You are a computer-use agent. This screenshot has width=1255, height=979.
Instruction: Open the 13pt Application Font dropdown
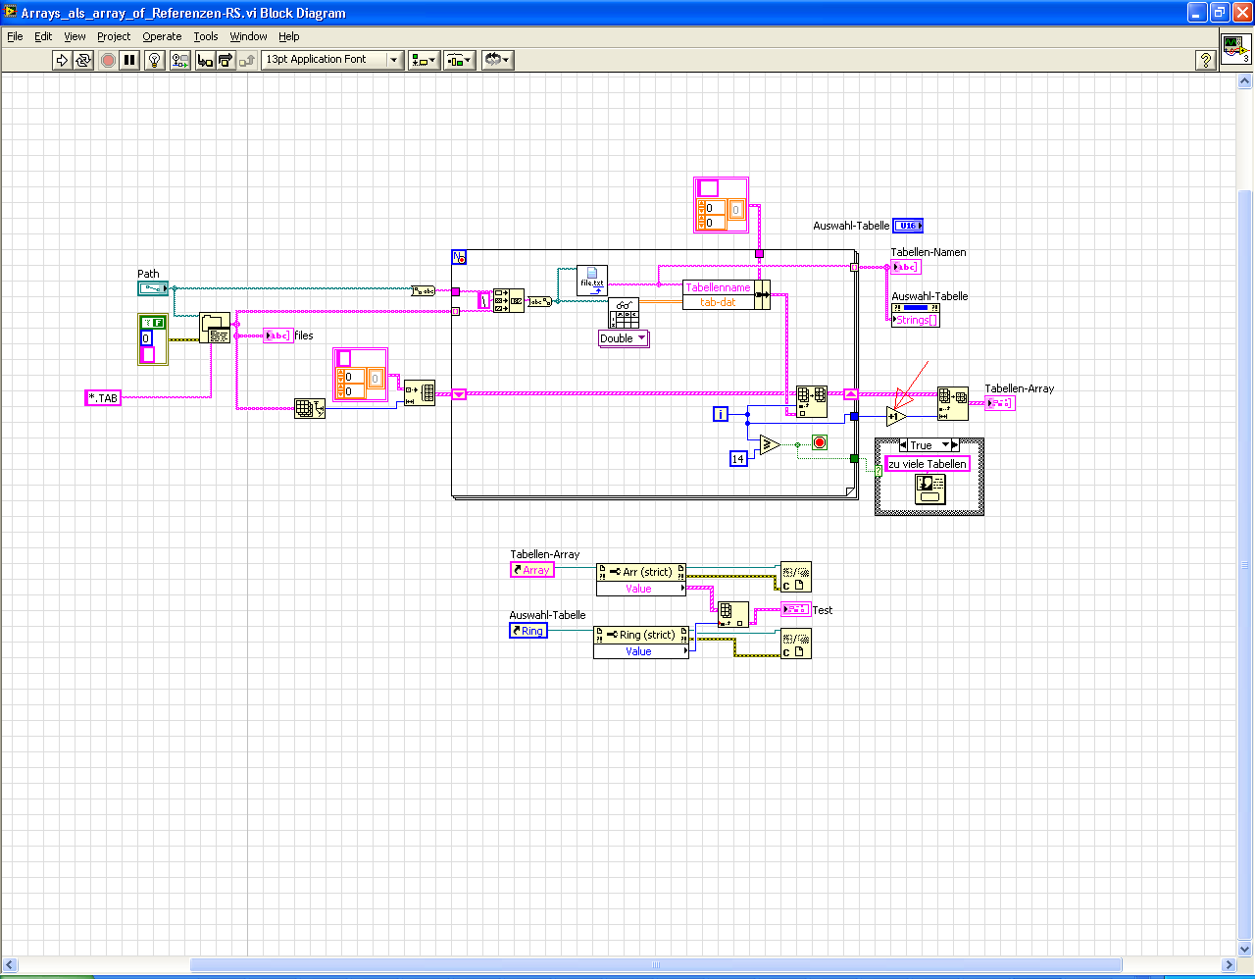(x=332, y=60)
